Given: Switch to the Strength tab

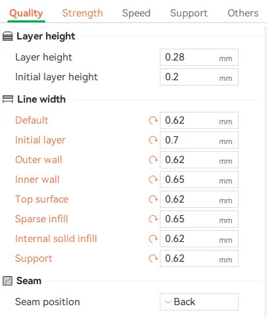Looking at the screenshot, I should click(82, 13).
